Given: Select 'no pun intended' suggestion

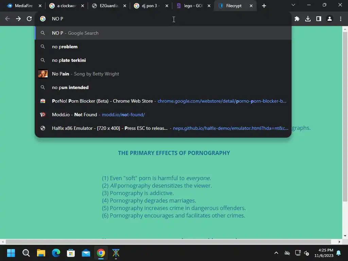Looking at the screenshot, I should coord(163,87).
